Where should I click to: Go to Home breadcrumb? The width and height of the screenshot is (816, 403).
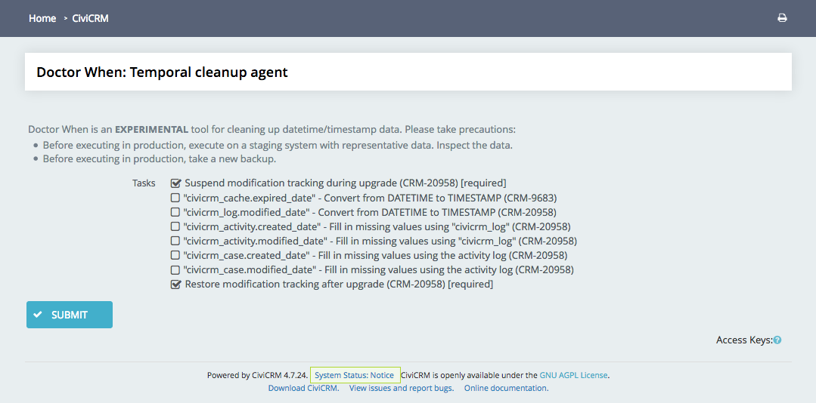click(42, 18)
